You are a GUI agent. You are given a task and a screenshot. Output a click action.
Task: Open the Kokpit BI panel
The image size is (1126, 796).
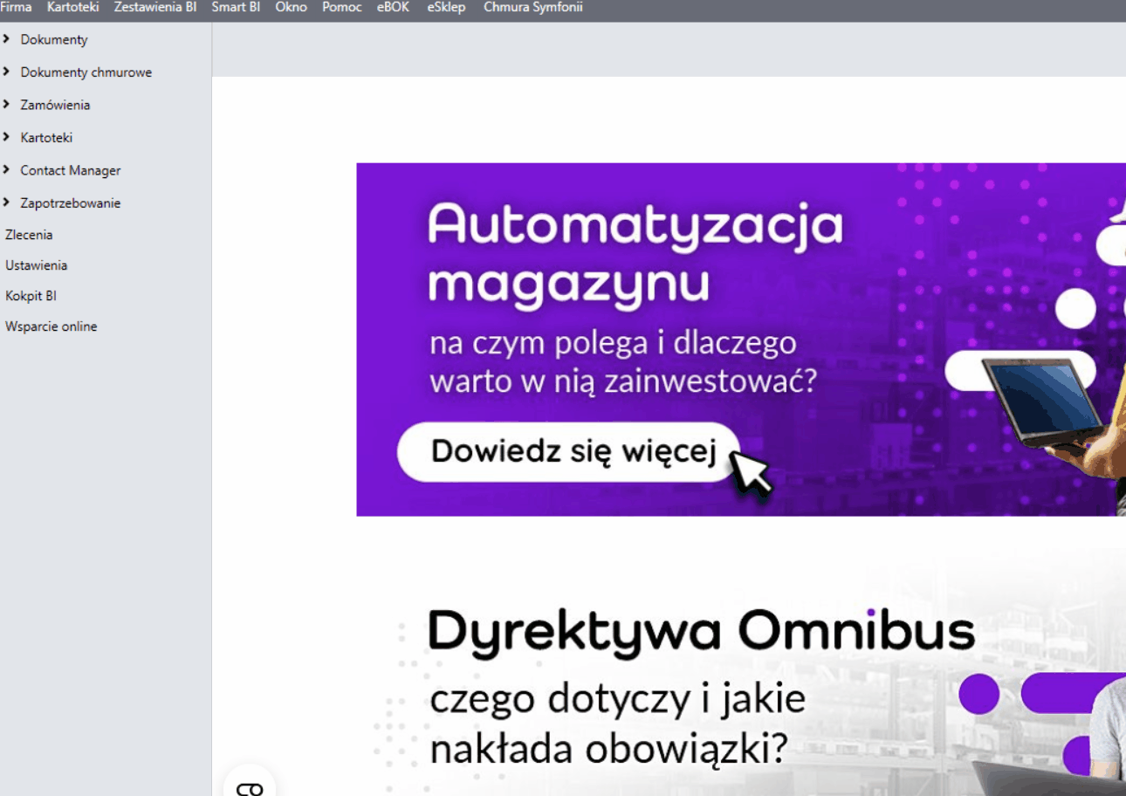31,295
